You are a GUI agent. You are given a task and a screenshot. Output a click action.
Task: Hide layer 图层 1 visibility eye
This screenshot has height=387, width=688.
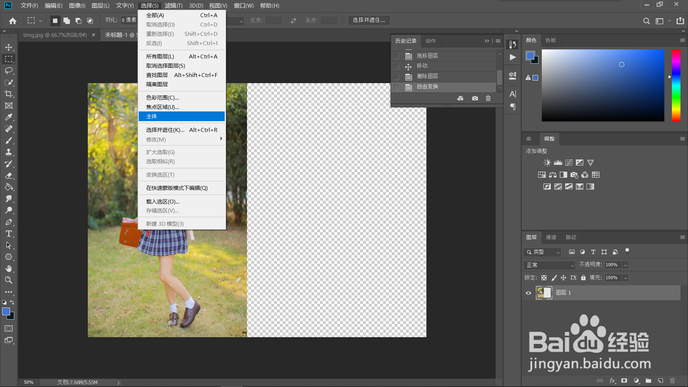coord(528,293)
